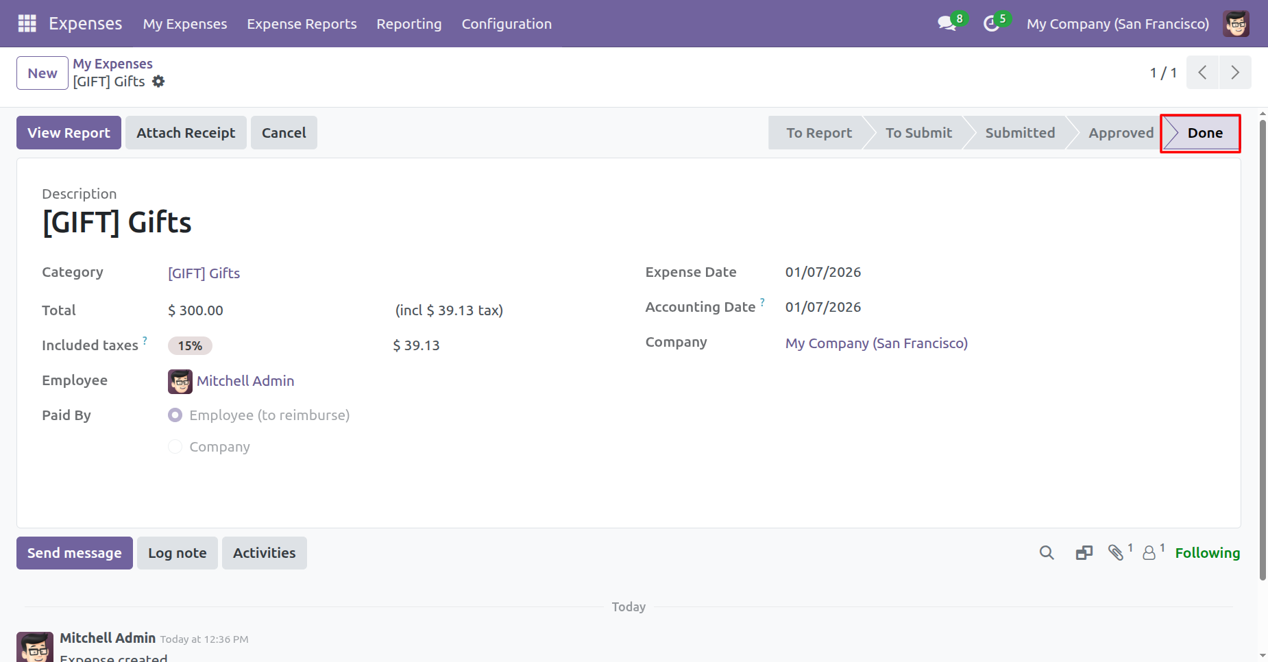This screenshot has height=662, width=1268.
Task: Click the 15% included tax tag
Action: [x=190, y=346]
